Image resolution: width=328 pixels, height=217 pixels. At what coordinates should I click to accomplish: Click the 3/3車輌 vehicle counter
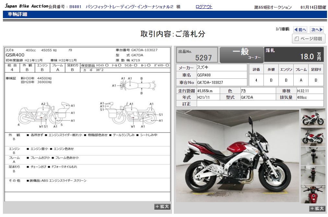coord(283,29)
